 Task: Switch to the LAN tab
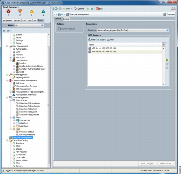tap(24, 21)
